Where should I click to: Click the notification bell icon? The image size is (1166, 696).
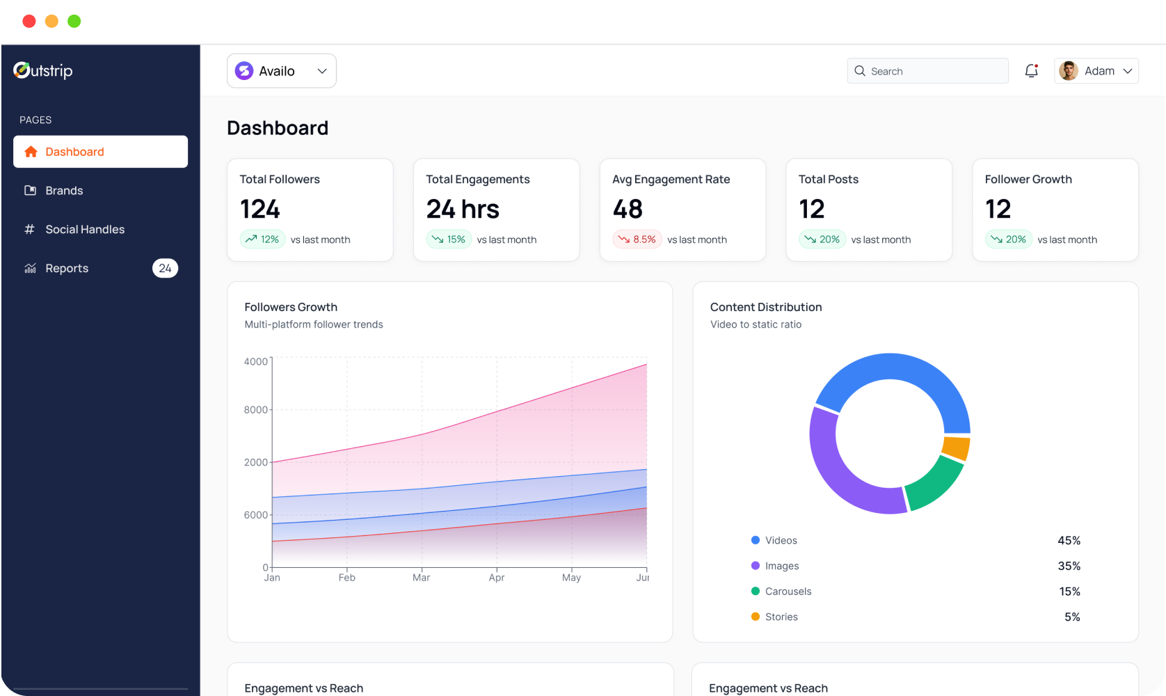click(1030, 70)
